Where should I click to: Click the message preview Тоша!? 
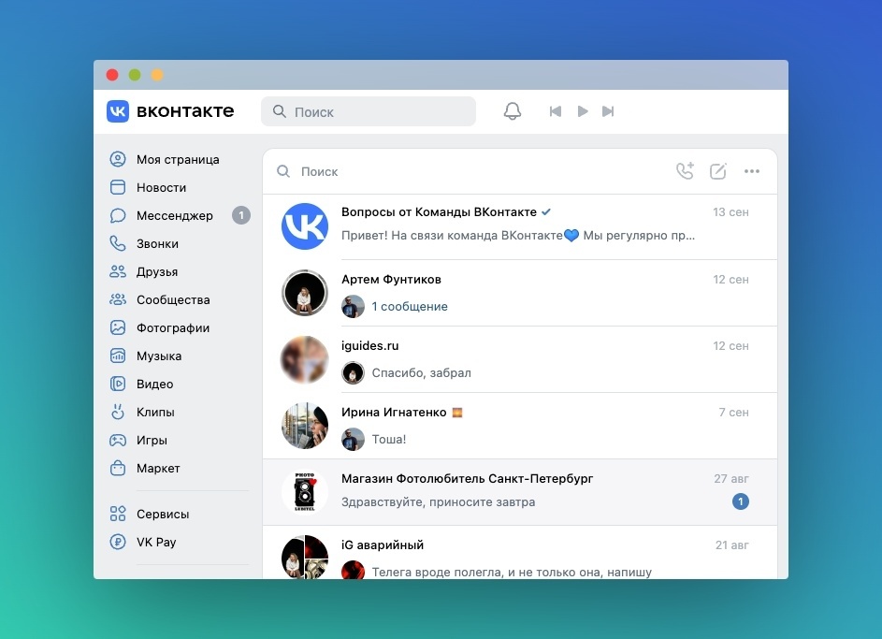pyautogui.click(x=389, y=440)
